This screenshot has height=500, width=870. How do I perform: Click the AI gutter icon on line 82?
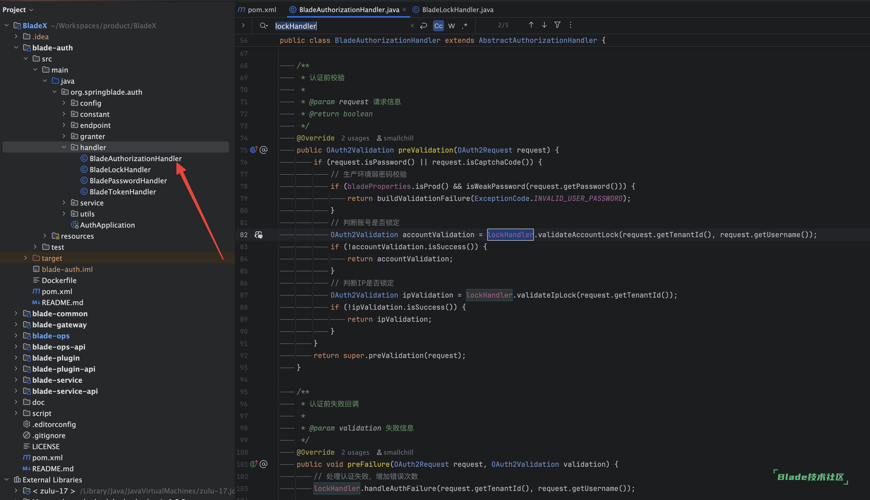(x=259, y=235)
